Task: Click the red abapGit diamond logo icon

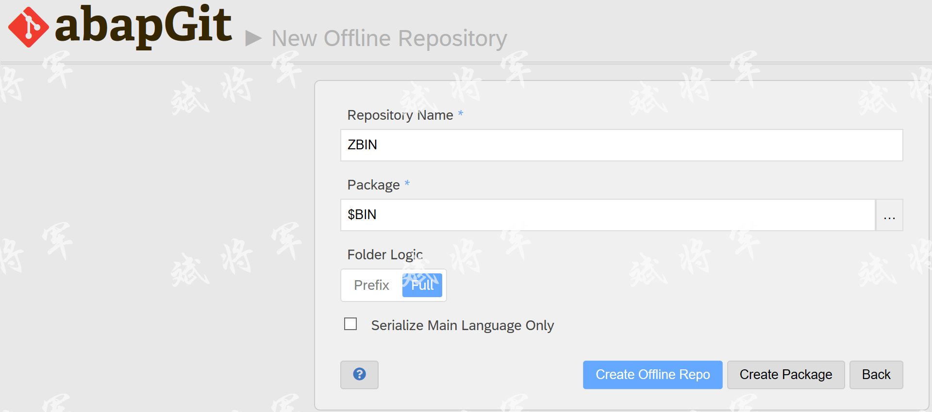Action: [x=28, y=27]
